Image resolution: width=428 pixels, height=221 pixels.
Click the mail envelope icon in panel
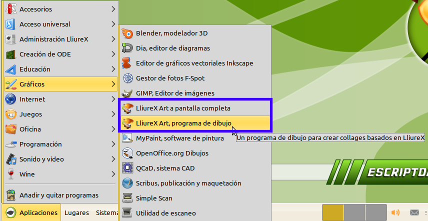[414, 212]
